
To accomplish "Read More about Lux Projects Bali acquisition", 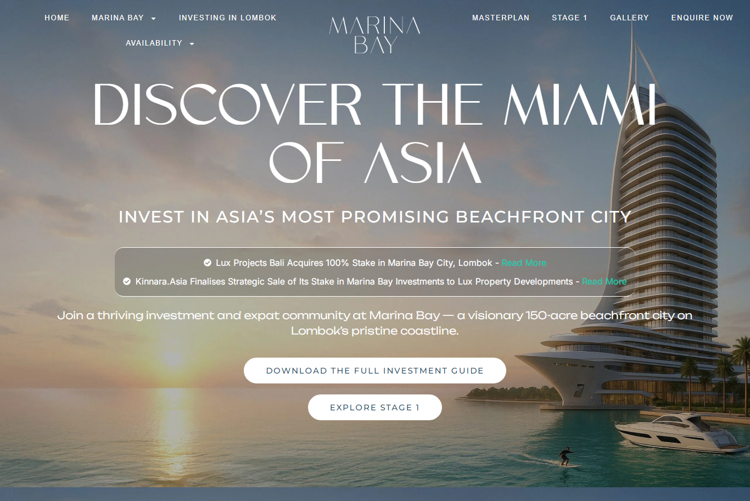I will [524, 263].
